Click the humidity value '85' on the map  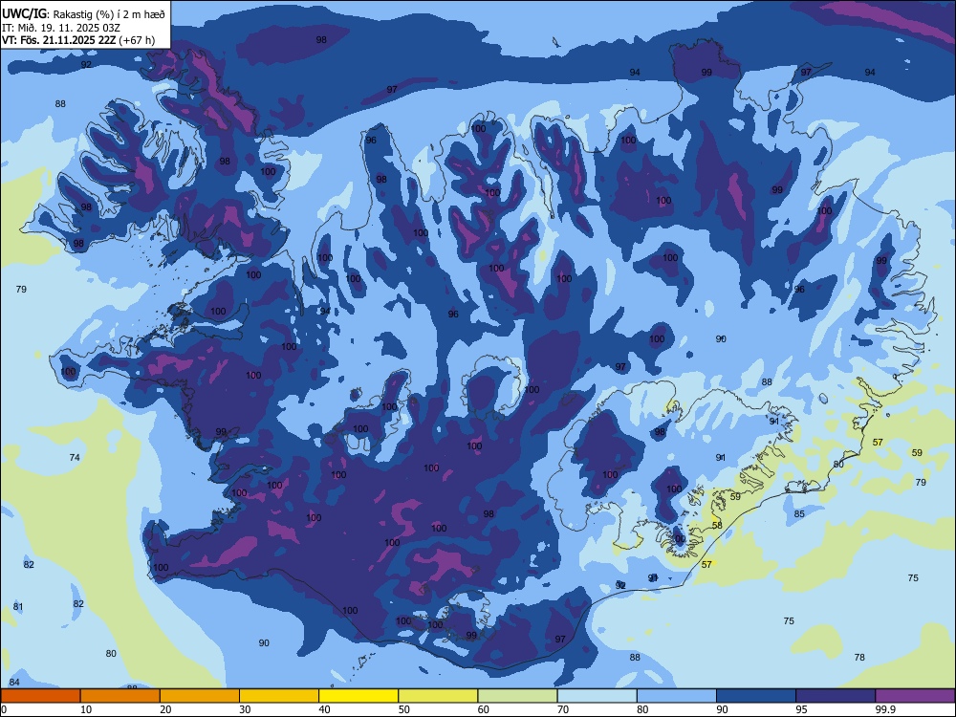click(799, 514)
